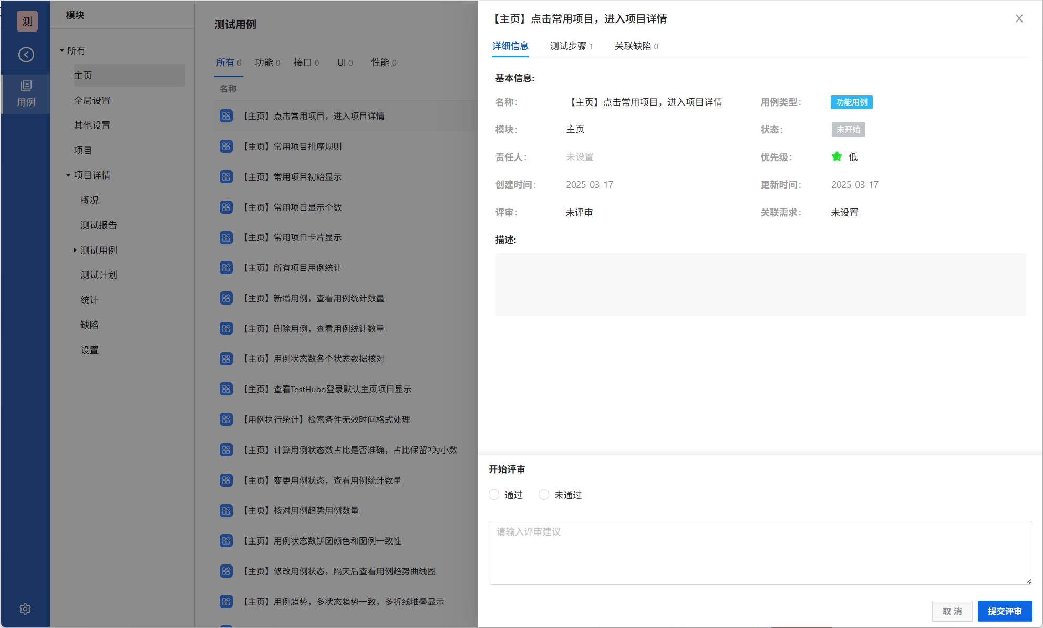Click icon beside 核对用例趋势用例数量 case
1043x628 pixels.
[x=226, y=510]
